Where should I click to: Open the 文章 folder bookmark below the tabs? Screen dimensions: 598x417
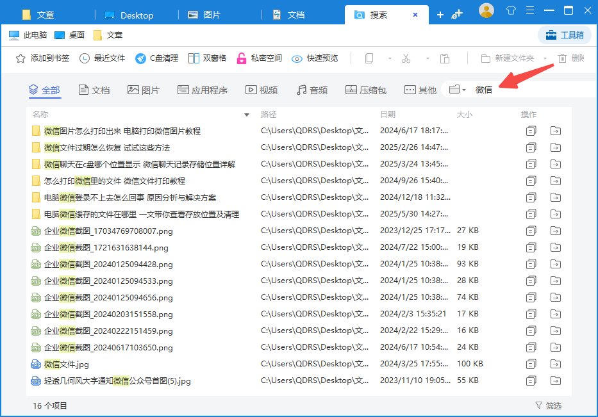click(x=108, y=35)
